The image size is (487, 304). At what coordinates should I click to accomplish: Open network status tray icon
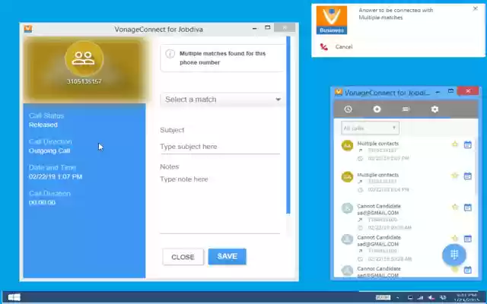[x=420, y=297]
